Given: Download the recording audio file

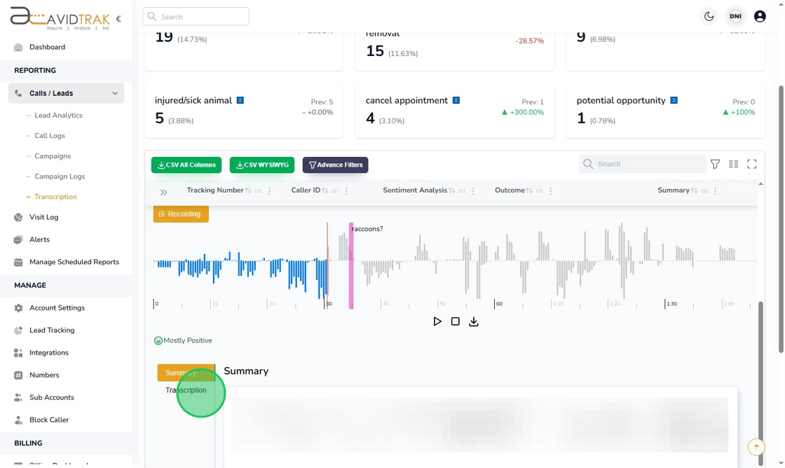Looking at the screenshot, I should coord(474,322).
